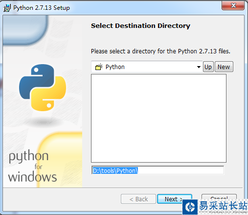Cancel the Python setup
Image resolution: width=248 pixels, height=215 pixels.
click(219, 197)
